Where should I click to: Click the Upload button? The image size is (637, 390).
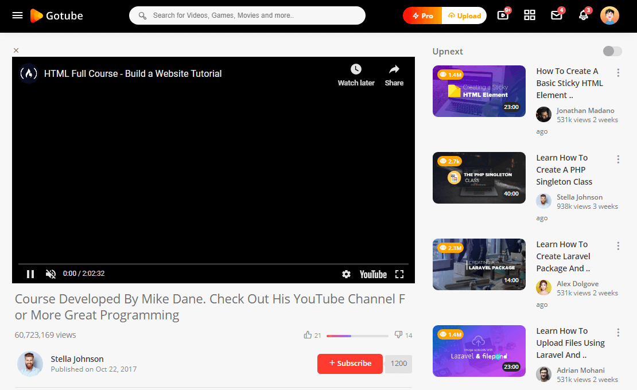pos(464,15)
